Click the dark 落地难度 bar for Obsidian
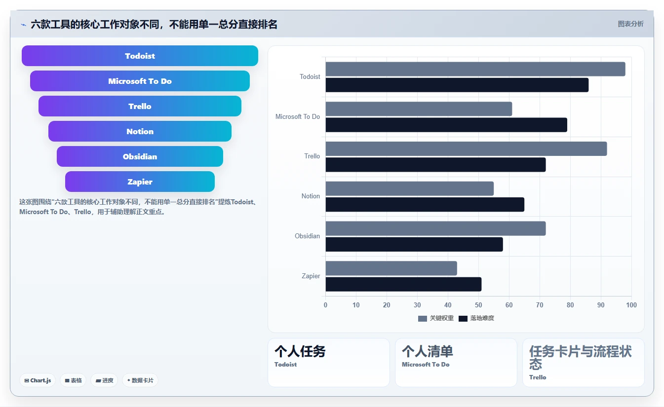This screenshot has width=664, height=407. coord(414,244)
